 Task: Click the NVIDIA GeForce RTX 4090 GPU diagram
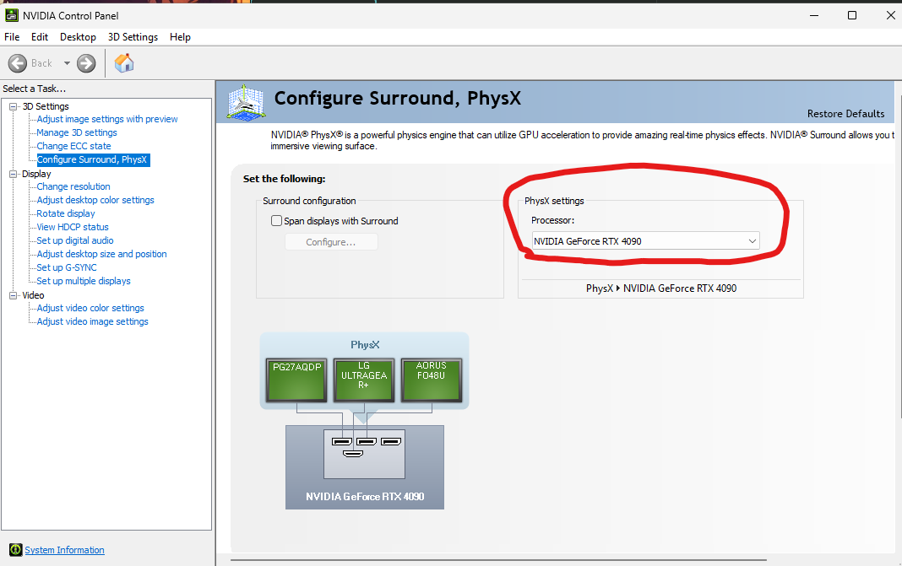365,467
